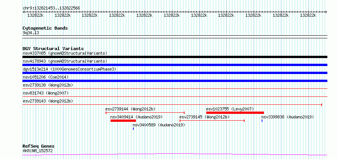Image resolution: width=338 pixels, height=159 pixels.
Task: Click the nsv831743 thin red line
Action: (x=175, y=96)
